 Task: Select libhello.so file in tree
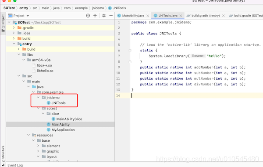45,71
